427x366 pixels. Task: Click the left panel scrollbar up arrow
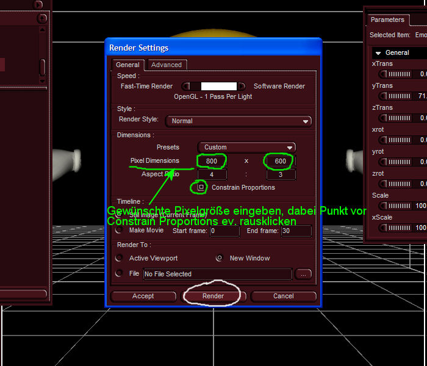click(42, 29)
